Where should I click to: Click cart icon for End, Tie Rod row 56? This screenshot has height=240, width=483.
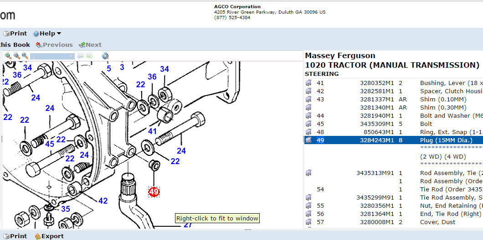[308, 214]
